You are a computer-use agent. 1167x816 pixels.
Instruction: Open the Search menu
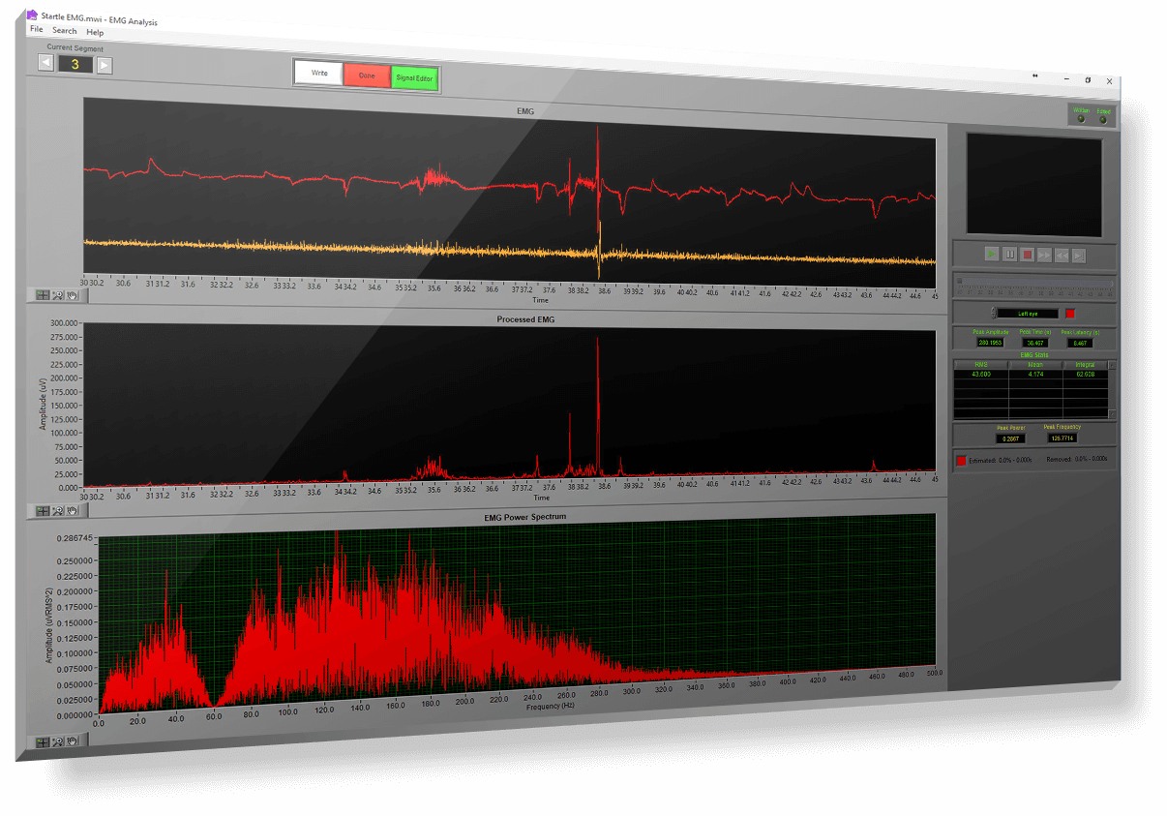(x=64, y=31)
